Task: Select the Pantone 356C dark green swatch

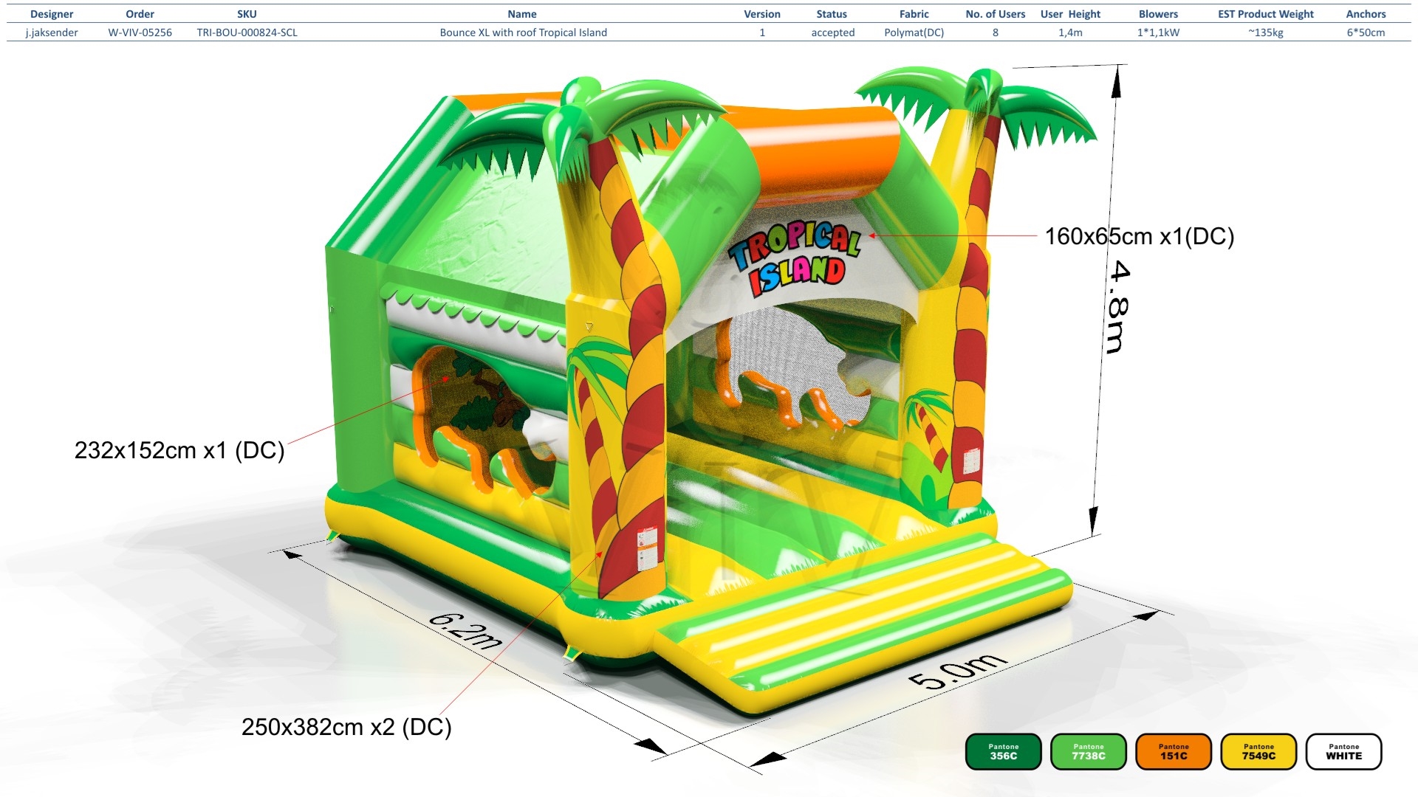Action: pos(1003,751)
